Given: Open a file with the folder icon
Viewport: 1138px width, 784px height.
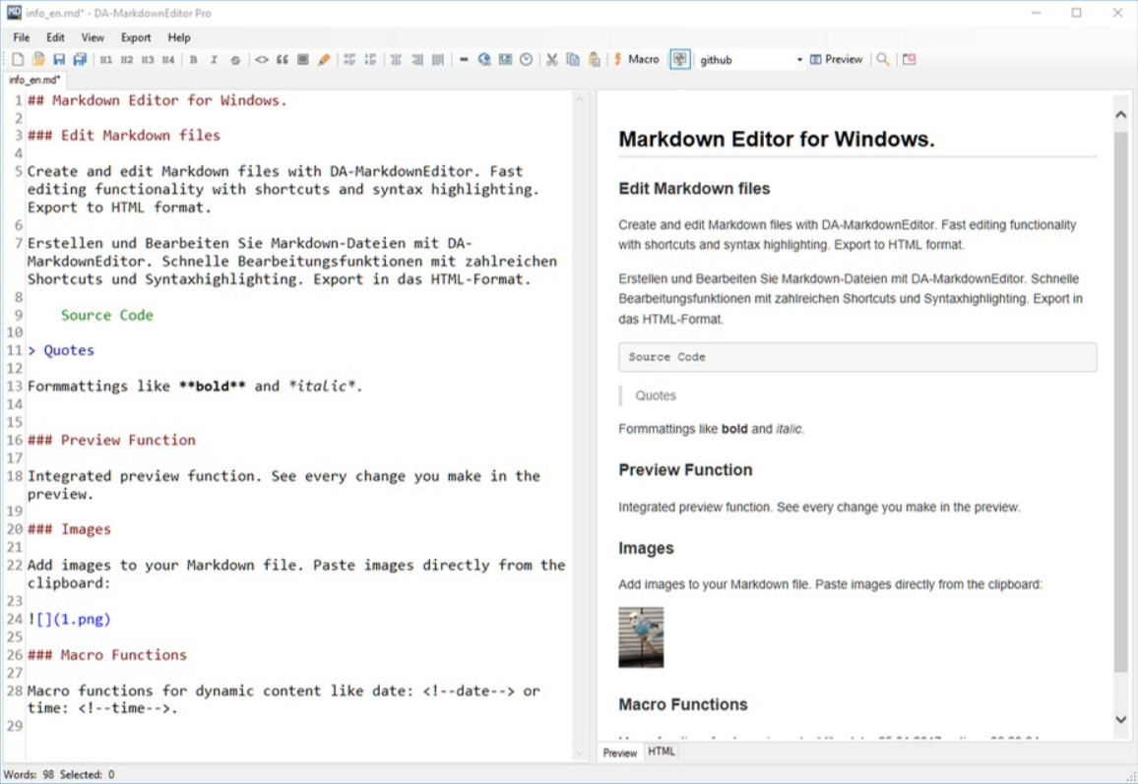Looking at the screenshot, I should (37, 59).
